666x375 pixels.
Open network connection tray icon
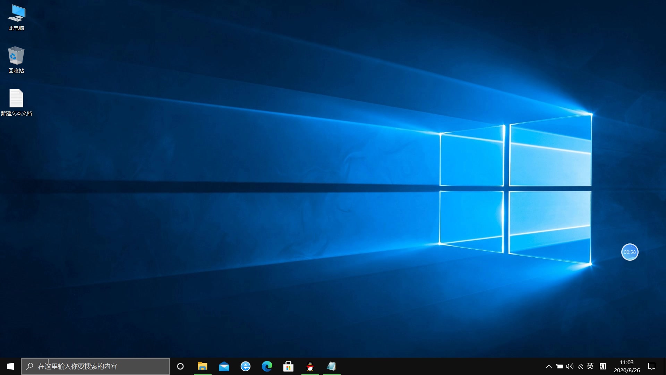(x=580, y=366)
